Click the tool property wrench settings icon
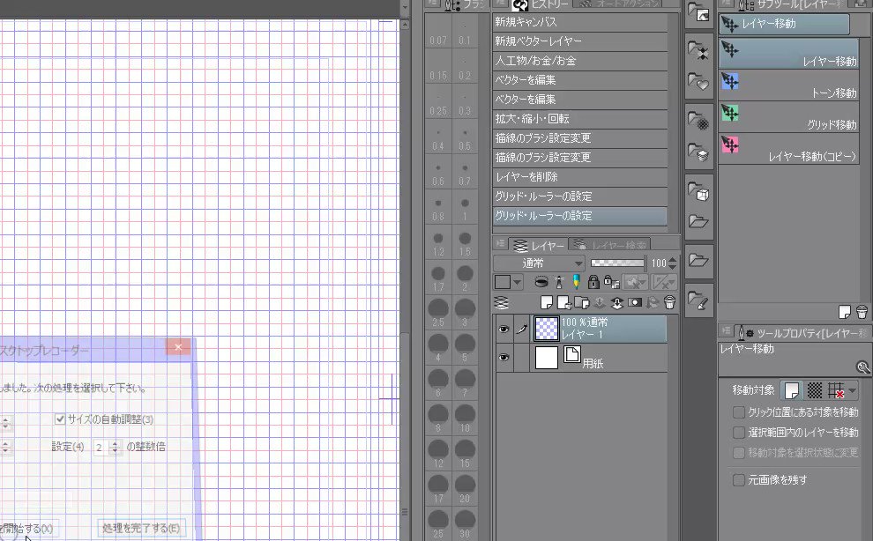The height and width of the screenshot is (541, 873). coord(862,367)
